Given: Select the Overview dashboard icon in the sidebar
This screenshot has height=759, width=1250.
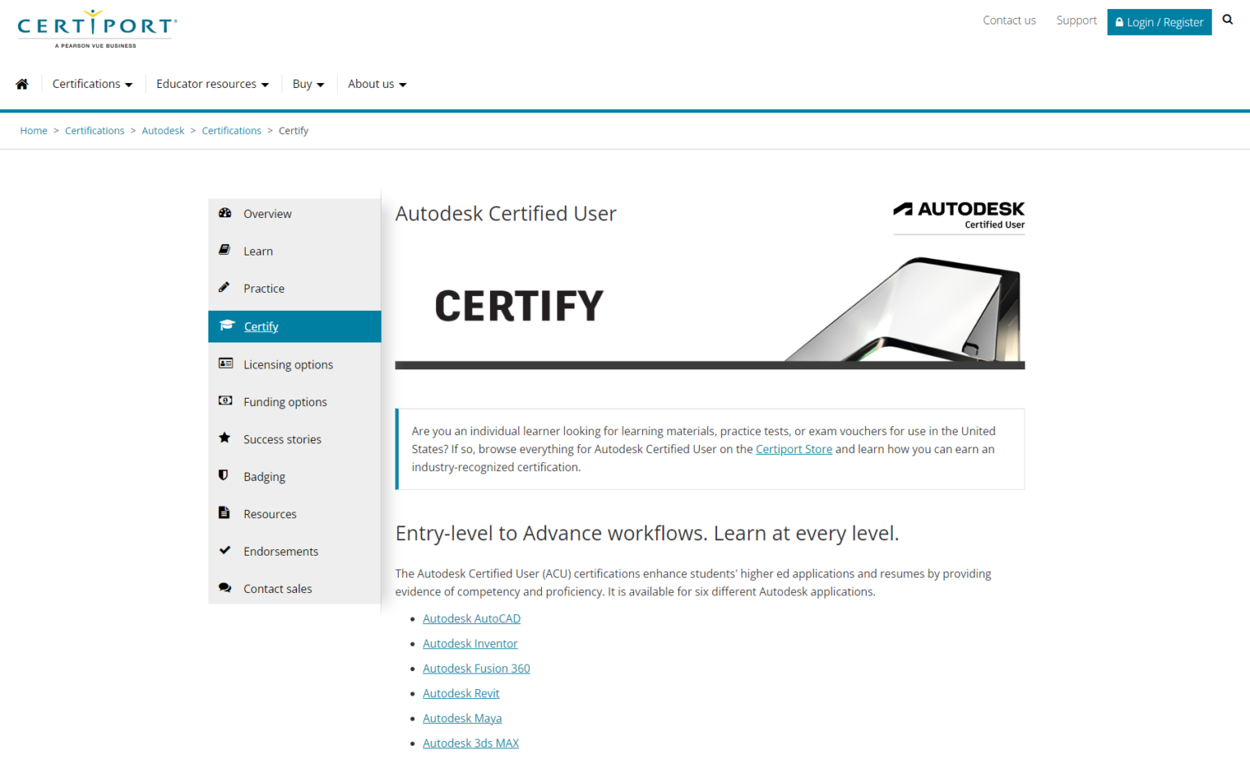Looking at the screenshot, I should [x=225, y=213].
